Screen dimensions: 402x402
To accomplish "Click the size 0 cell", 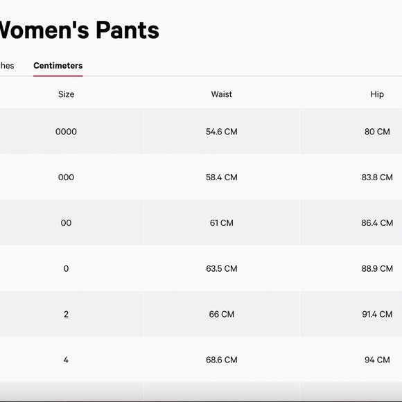I will tap(66, 269).
